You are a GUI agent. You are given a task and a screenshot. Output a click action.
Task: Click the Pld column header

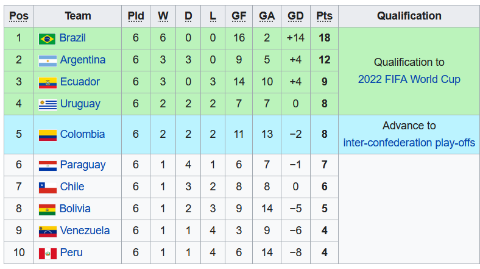pos(136,16)
